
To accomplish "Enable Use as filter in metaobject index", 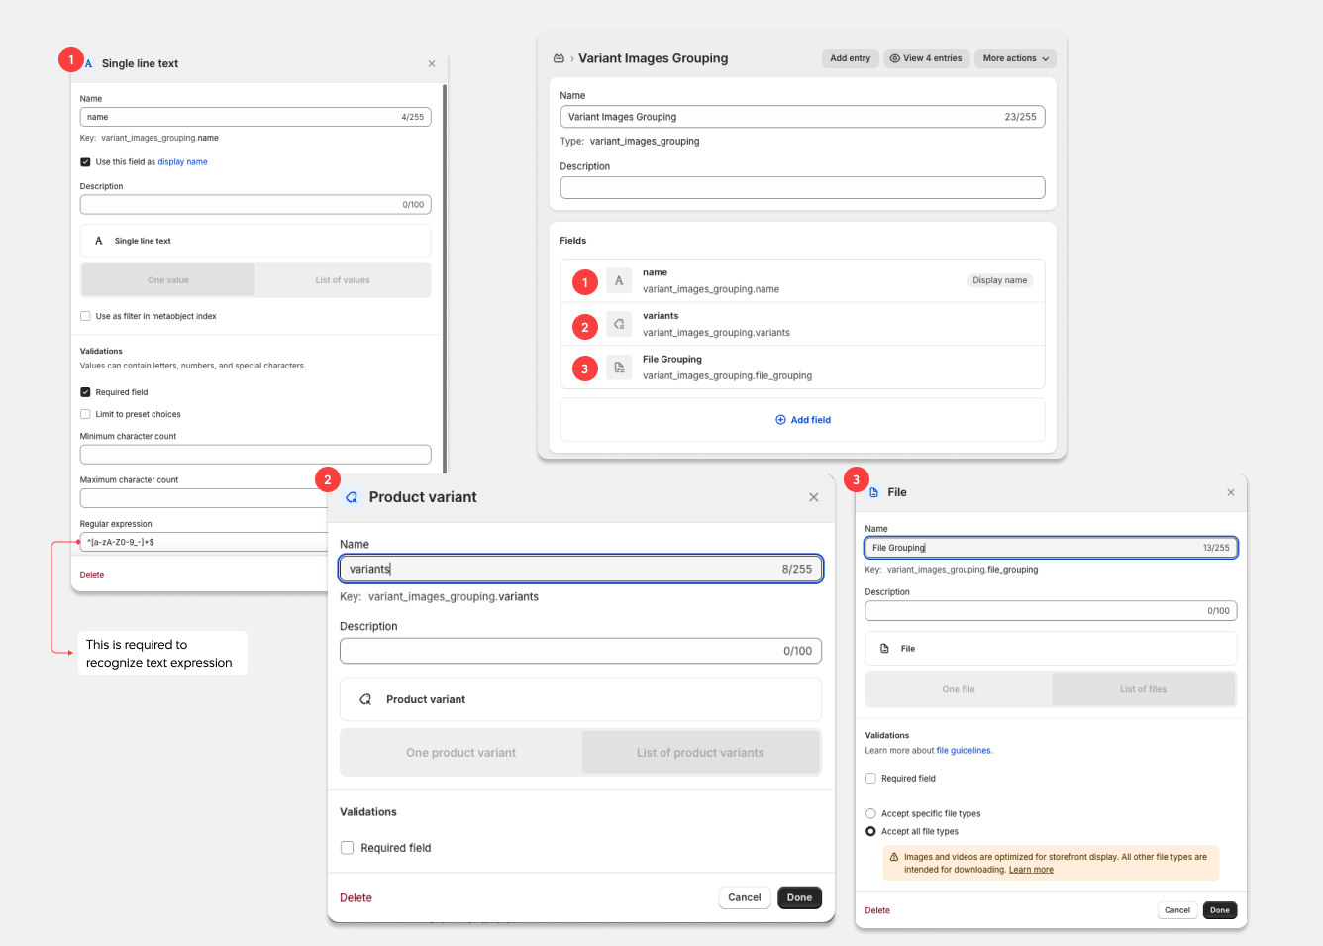I will click(x=86, y=317).
